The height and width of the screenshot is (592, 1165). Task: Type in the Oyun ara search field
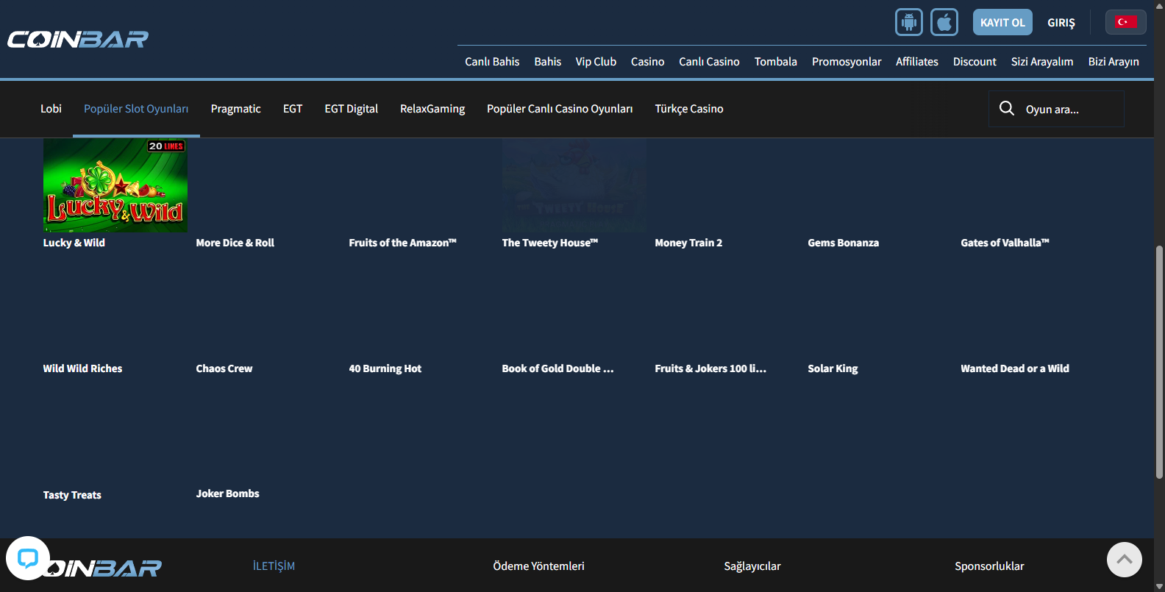tap(1070, 110)
